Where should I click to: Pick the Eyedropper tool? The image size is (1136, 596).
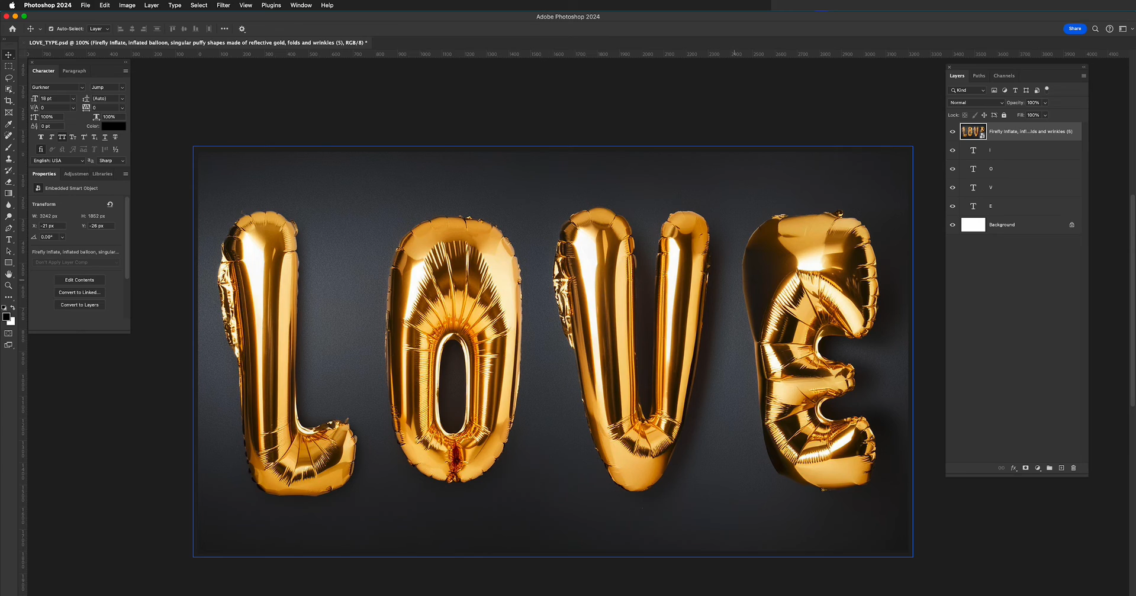8,124
